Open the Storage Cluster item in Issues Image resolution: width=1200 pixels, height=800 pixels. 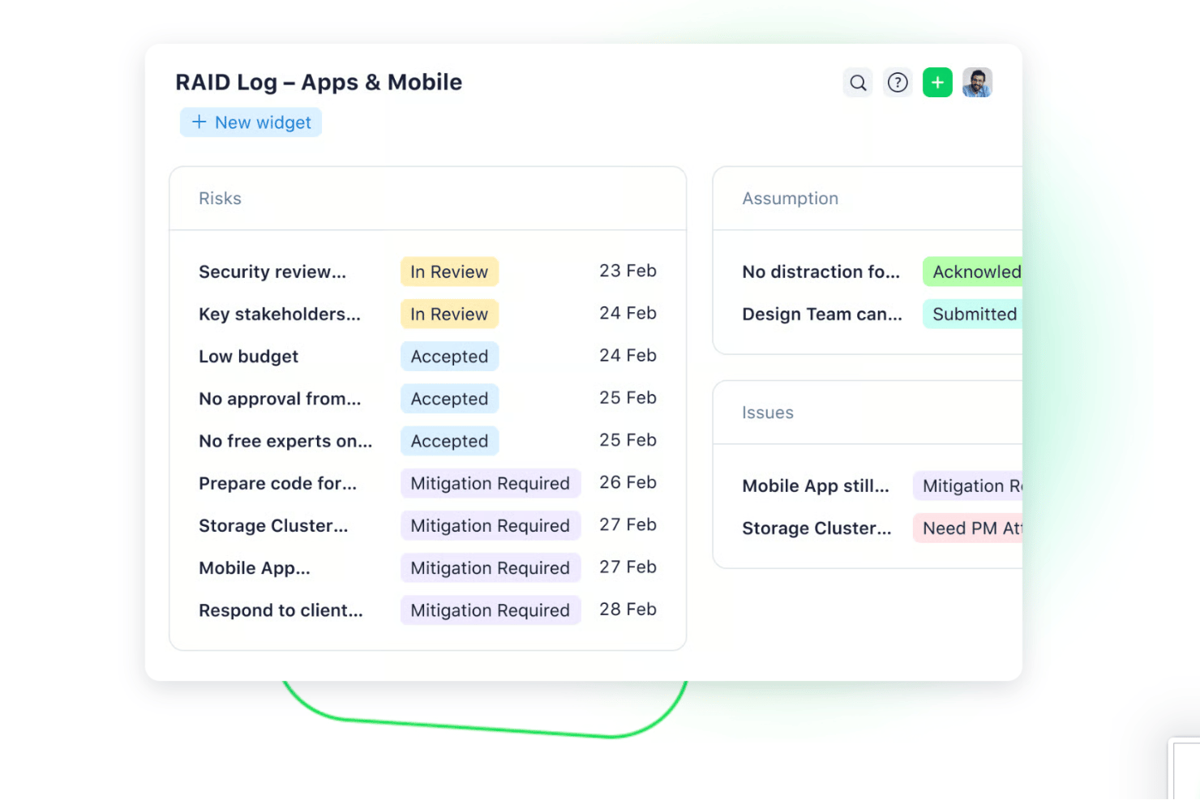pos(816,528)
